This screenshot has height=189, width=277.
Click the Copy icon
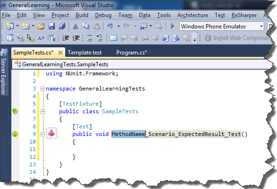pos(86,26)
